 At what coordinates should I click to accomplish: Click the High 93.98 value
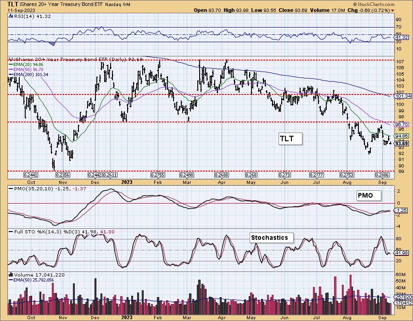pyautogui.click(x=236, y=10)
